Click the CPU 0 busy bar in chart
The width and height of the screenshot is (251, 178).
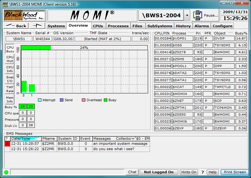tap(24, 87)
